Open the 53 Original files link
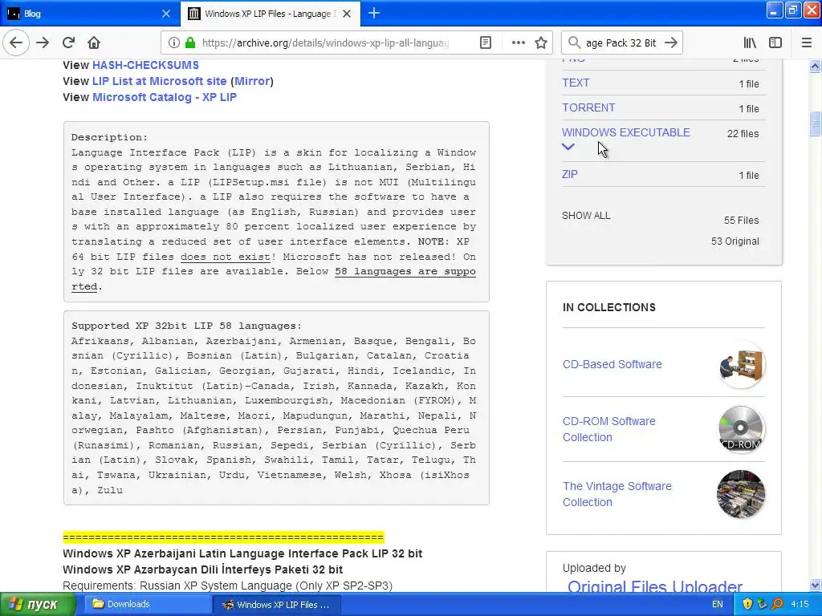Image resolution: width=822 pixels, height=616 pixels. coord(735,241)
